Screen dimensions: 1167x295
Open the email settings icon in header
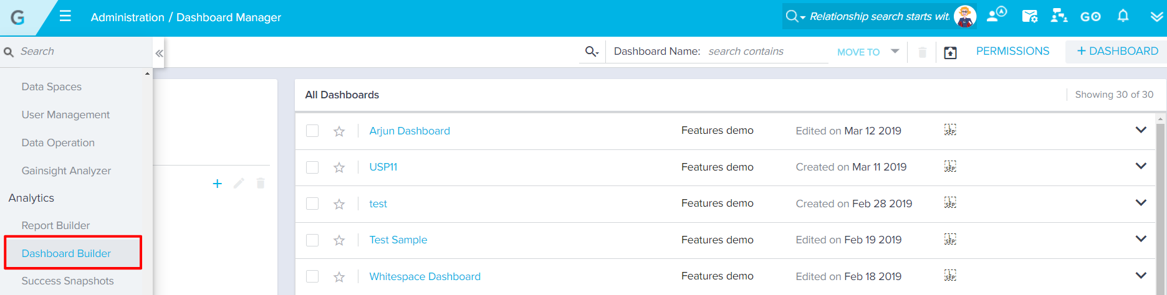point(1030,16)
